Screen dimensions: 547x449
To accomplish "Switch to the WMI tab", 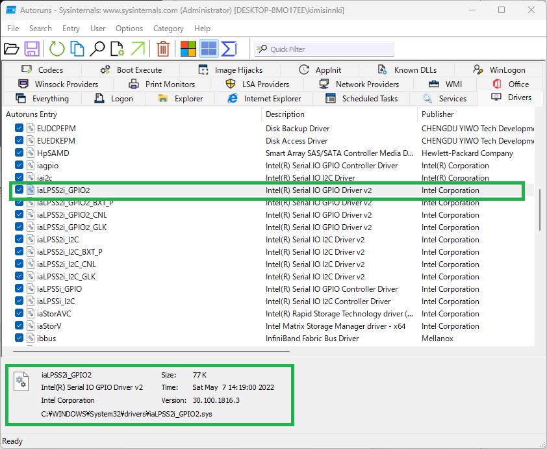I will (445, 84).
